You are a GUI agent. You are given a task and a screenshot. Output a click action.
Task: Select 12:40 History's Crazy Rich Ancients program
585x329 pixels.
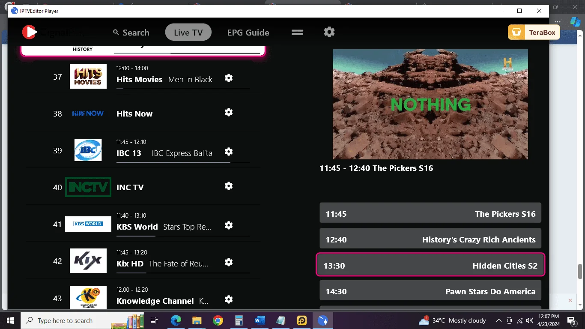(x=430, y=239)
